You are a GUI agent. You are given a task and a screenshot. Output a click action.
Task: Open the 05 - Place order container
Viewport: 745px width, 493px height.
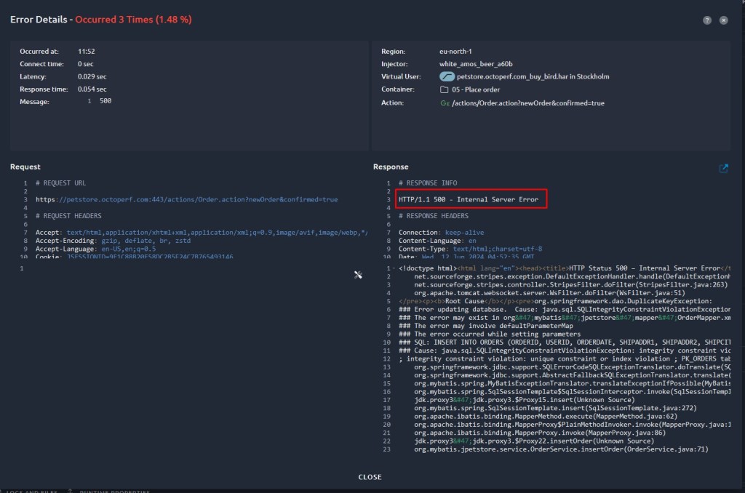coord(476,89)
